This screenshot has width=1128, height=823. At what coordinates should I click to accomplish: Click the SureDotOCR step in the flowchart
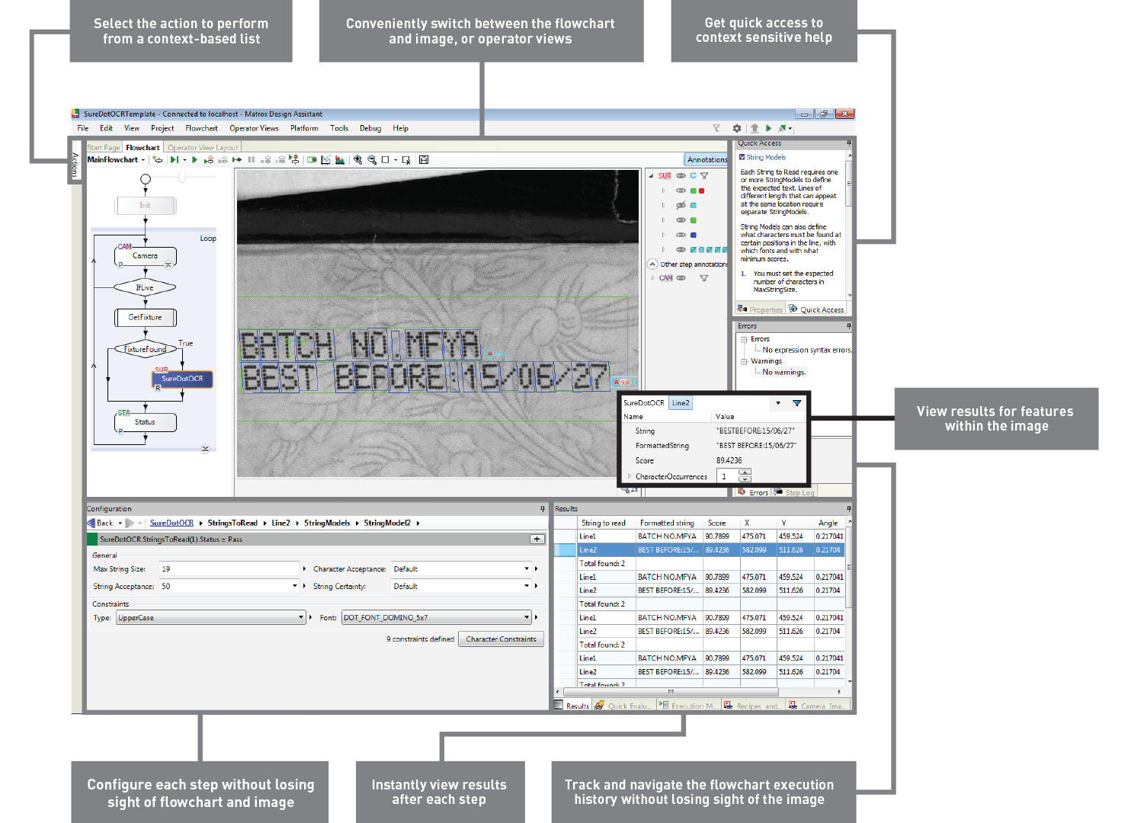pos(182,379)
